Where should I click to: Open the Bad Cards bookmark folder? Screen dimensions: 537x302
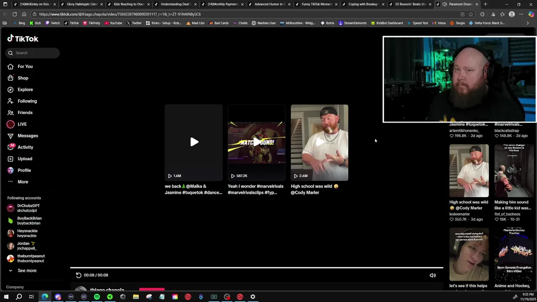click(x=219, y=23)
